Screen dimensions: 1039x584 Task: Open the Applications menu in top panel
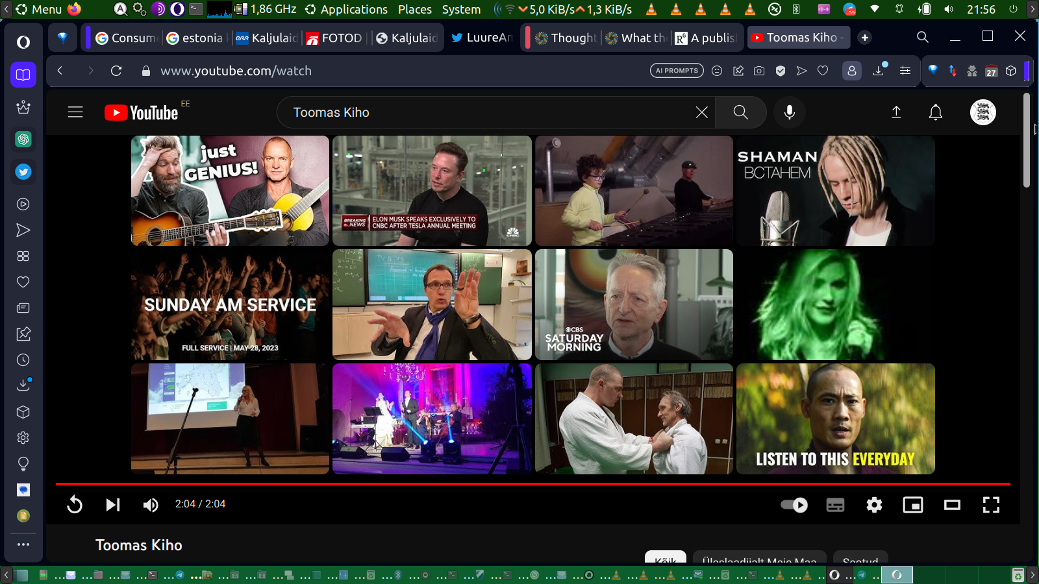pos(346,9)
